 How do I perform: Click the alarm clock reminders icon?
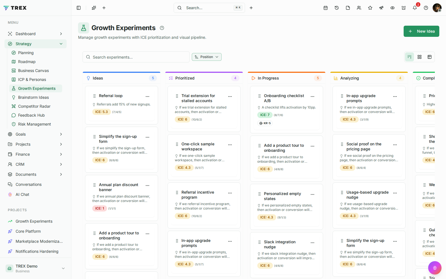coord(404,8)
